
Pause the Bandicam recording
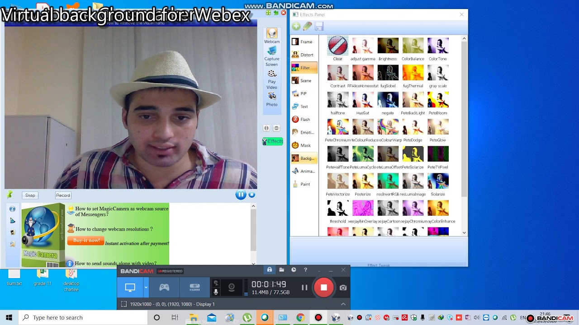click(x=304, y=288)
